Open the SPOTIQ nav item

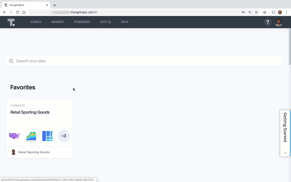click(105, 22)
